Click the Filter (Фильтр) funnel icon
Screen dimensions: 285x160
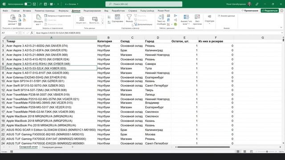coord(129,17)
